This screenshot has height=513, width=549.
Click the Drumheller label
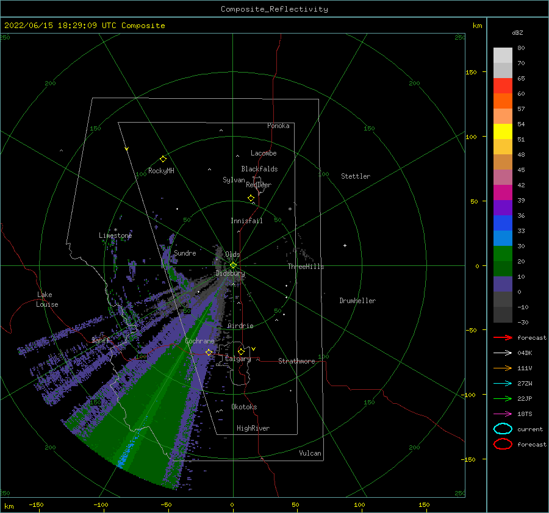(357, 301)
